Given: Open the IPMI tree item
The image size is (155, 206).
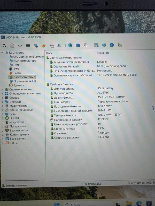Looking at the screenshot, I should point(14,69).
